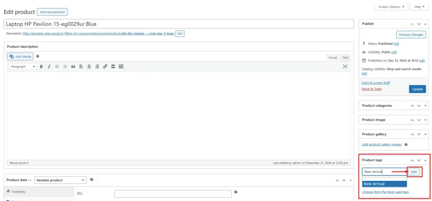
Task: Switch to the Text editor tab
Action: (346, 58)
